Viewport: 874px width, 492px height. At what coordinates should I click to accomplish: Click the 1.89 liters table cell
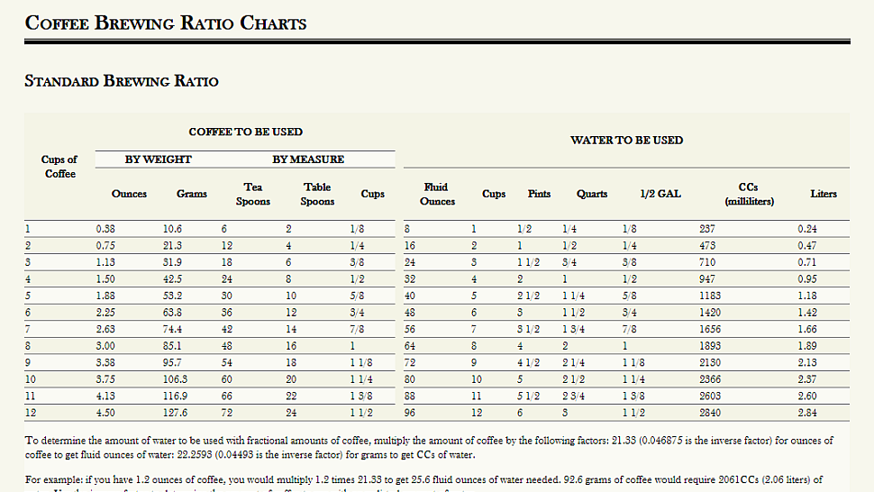tap(807, 344)
